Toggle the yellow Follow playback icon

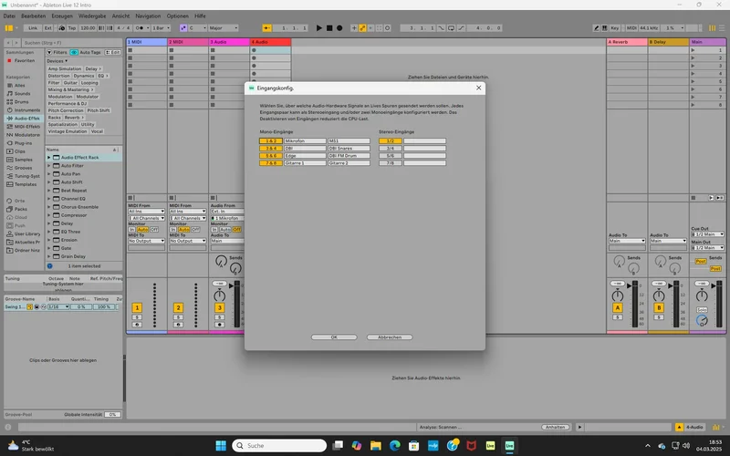tap(266, 28)
